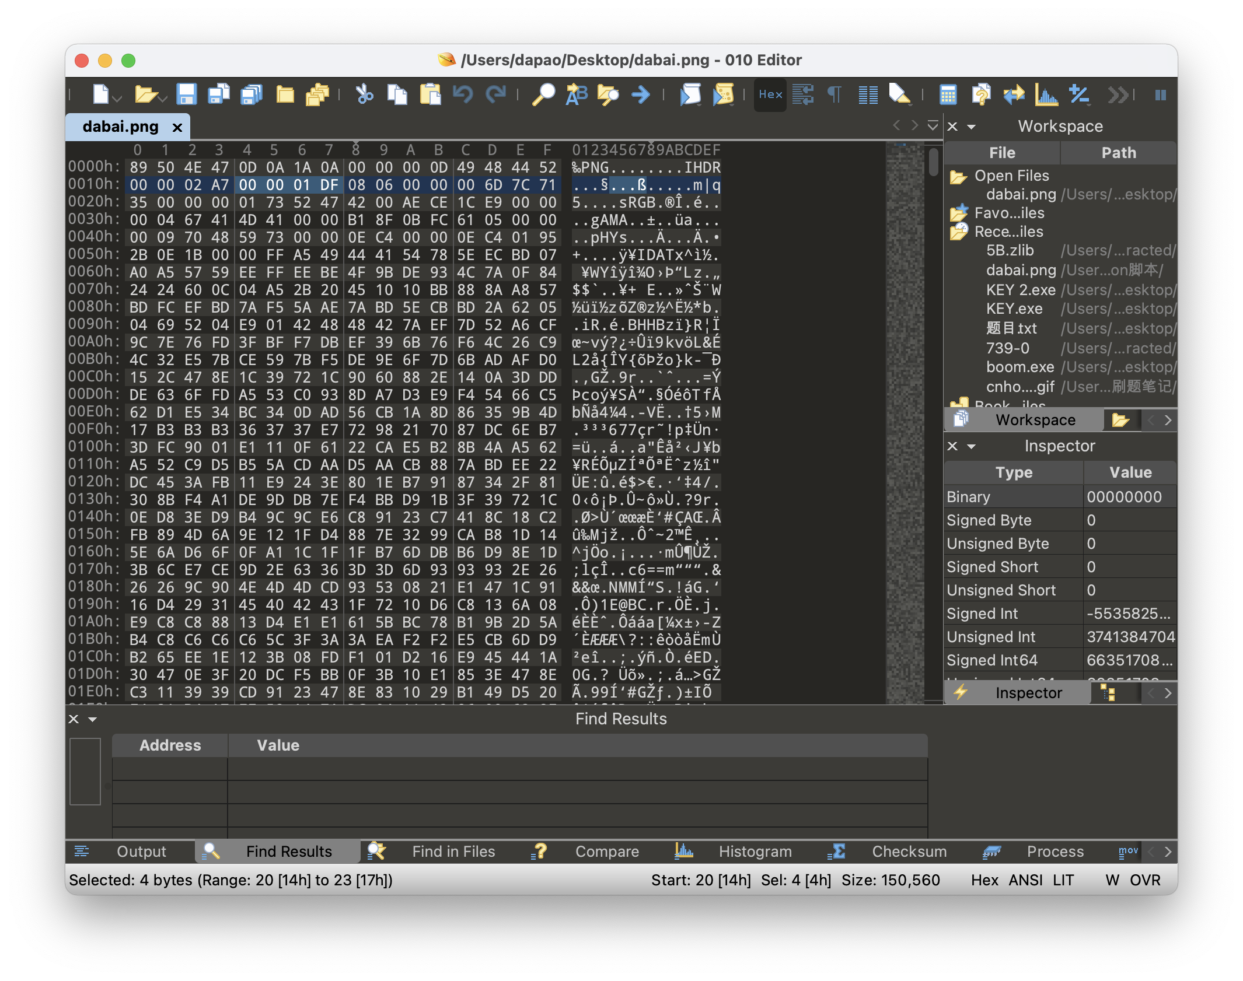
Task: Paste from clipboard using the Paste icon
Action: 430,94
